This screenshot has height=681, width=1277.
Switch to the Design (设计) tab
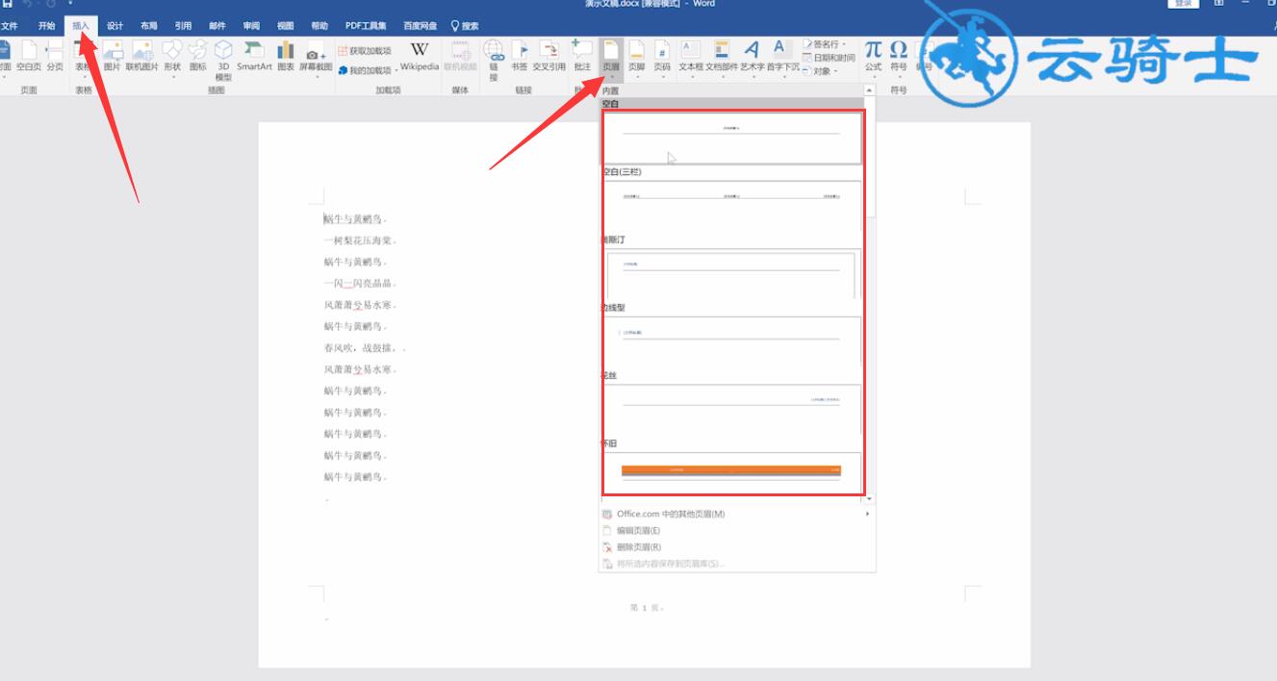(x=115, y=26)
